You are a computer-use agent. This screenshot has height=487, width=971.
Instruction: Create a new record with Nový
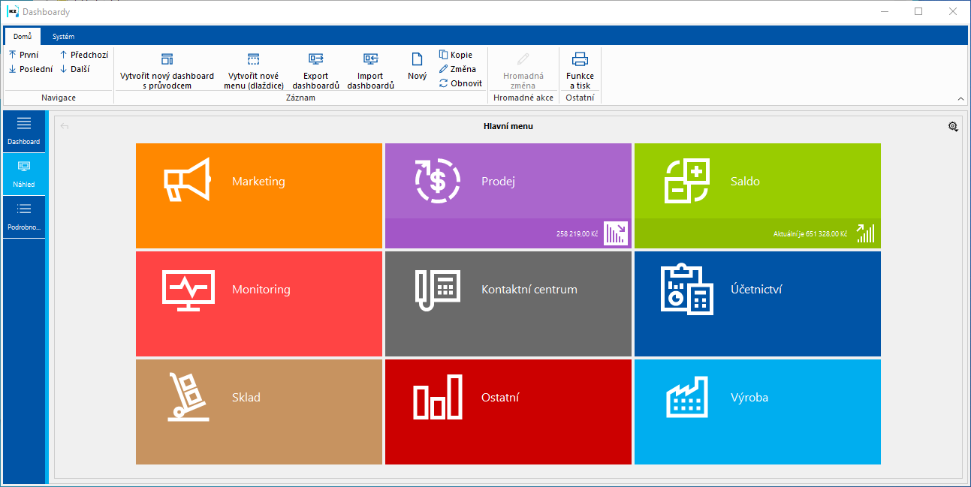[417, 66]
